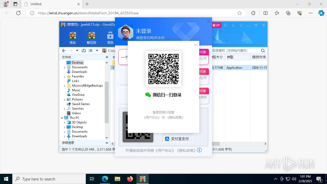327x184 pixels.
Task: Open Edge split screen icon
Action: click(265, 13)
